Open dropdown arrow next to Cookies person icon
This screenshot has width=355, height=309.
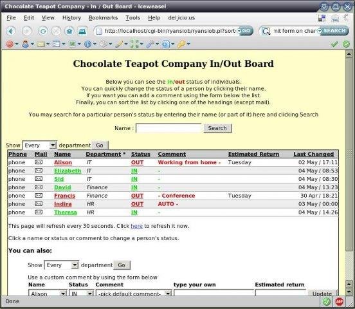[32, 44]
